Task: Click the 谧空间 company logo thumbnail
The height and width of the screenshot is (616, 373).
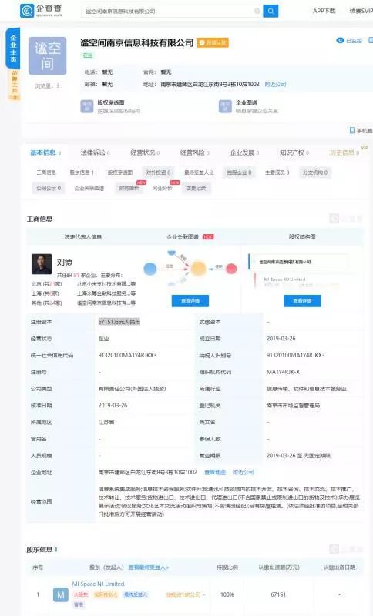Action: coord(48,56)
